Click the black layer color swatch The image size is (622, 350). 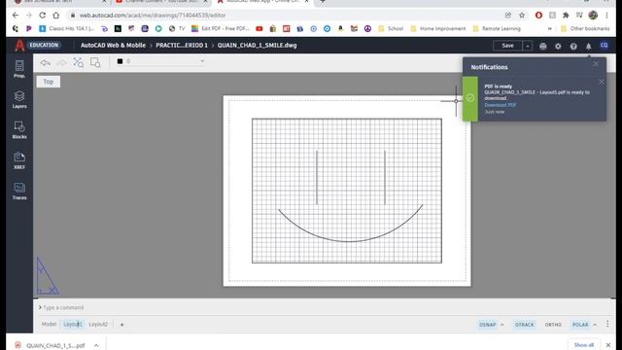(x=120, y=61)
